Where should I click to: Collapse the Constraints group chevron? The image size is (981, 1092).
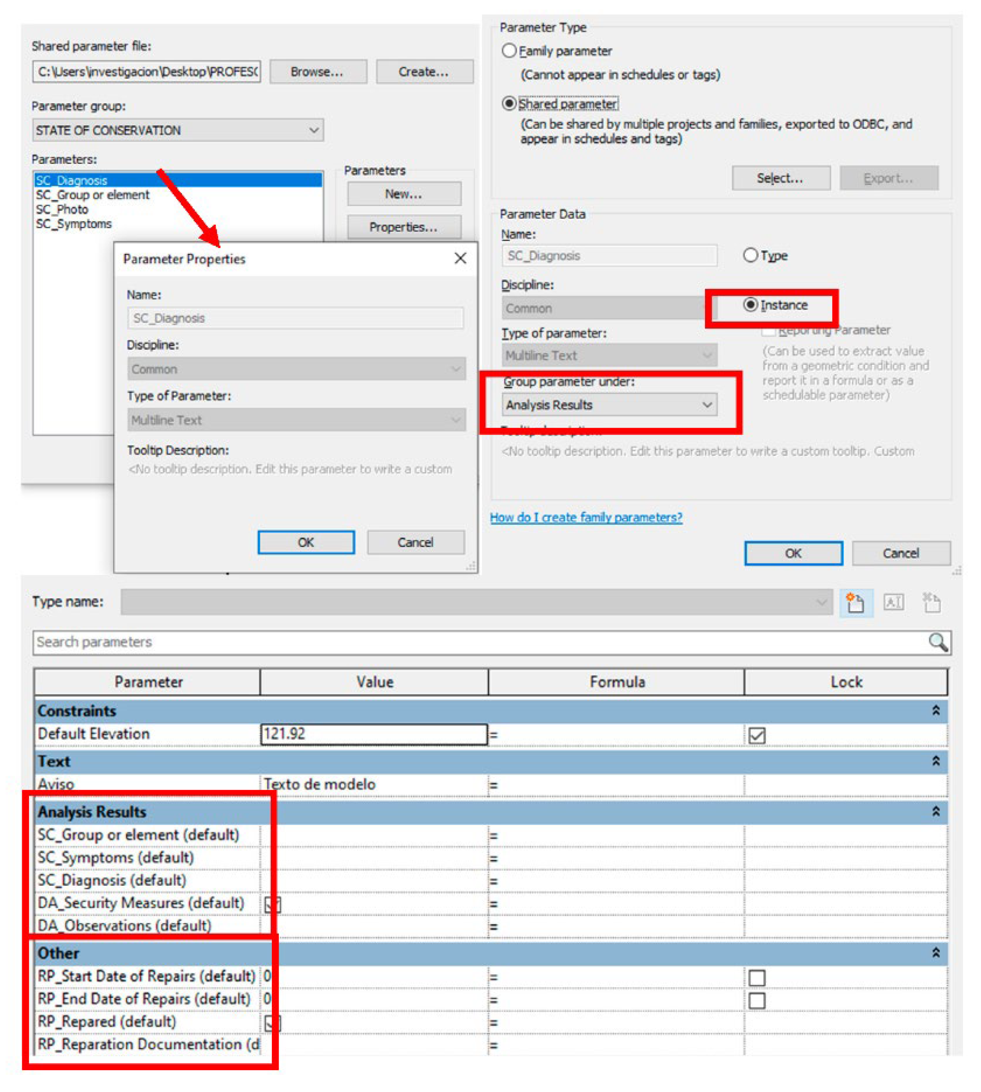click(x=936, y=711)
